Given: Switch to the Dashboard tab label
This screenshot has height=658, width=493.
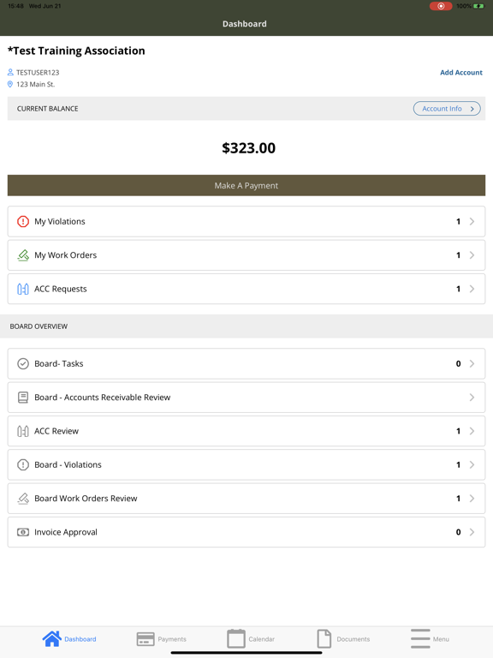Looking at the screenshot, I should [80, 639].
